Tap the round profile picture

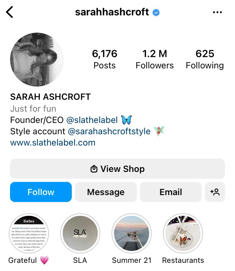pos(37,60)
